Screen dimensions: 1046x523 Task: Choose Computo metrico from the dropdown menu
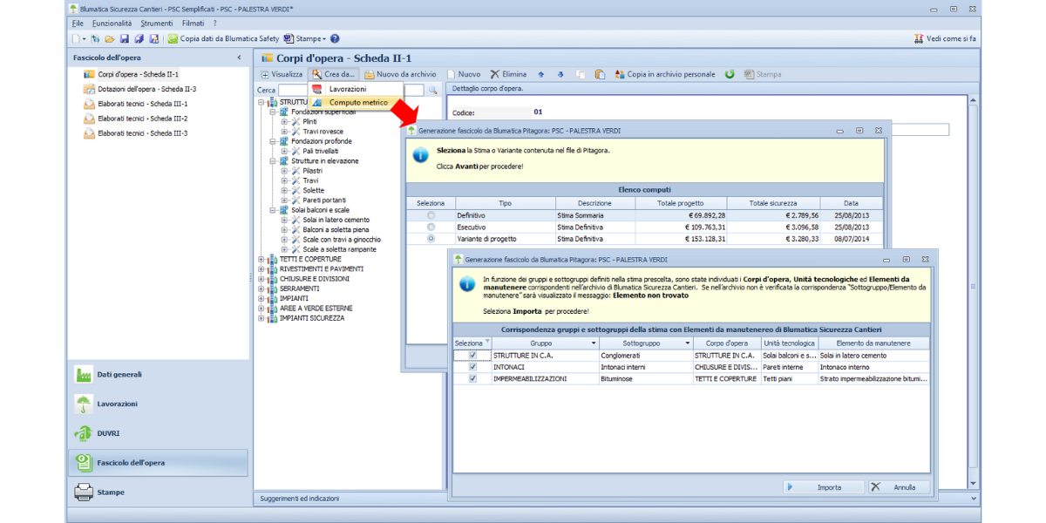coord(357,103)
